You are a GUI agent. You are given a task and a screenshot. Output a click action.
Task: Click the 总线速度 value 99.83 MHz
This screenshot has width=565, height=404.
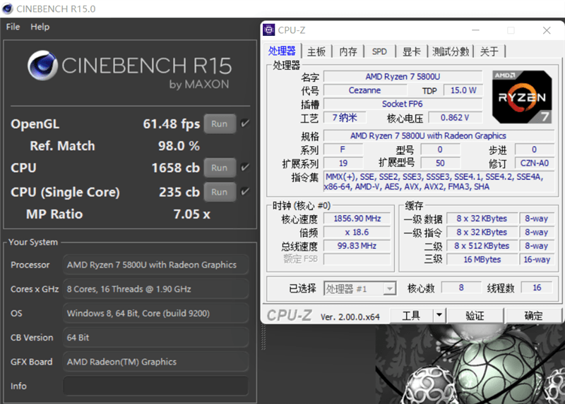(x=357, y=245)
